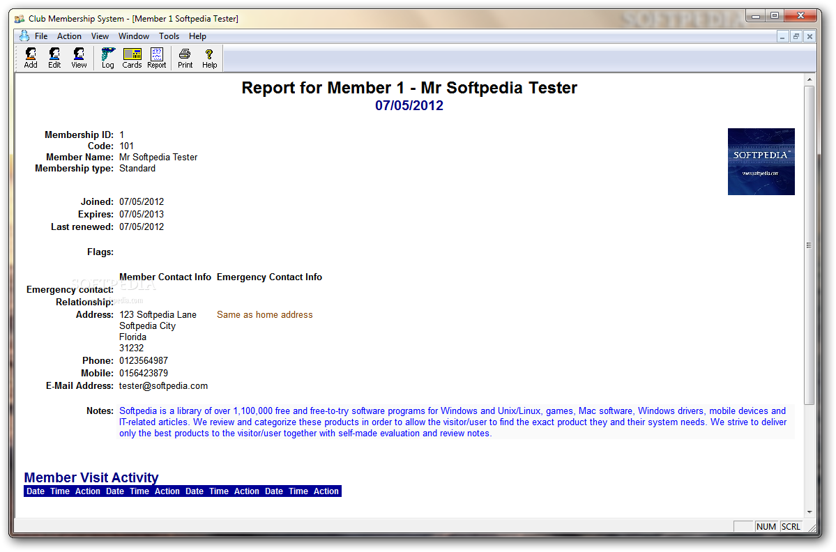Click the Print toolbar icon

coord(185,58)
